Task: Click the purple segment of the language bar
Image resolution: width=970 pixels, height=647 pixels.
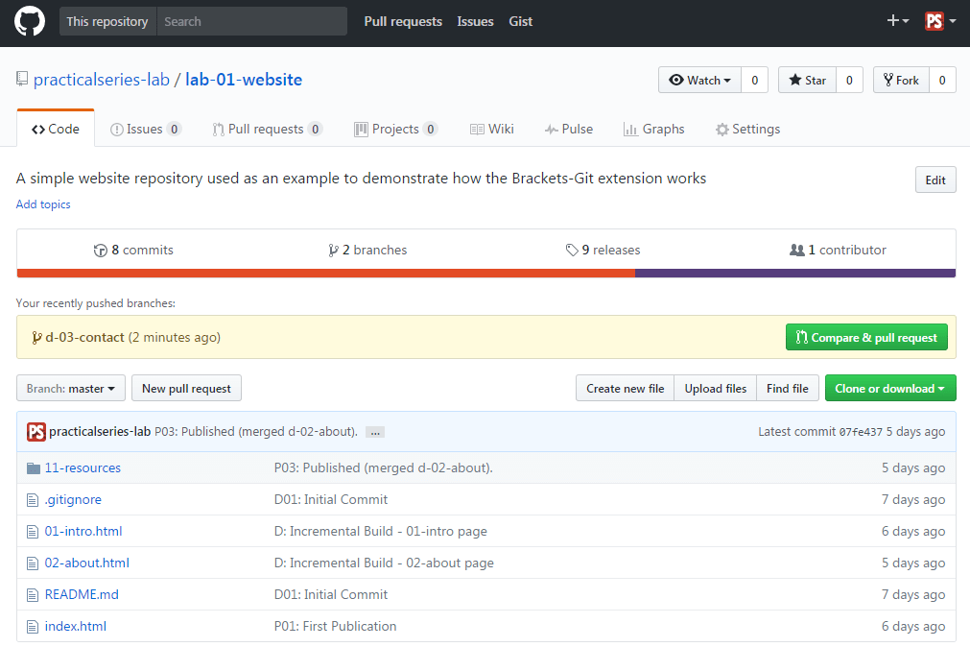Action: [x=795, y=273]
